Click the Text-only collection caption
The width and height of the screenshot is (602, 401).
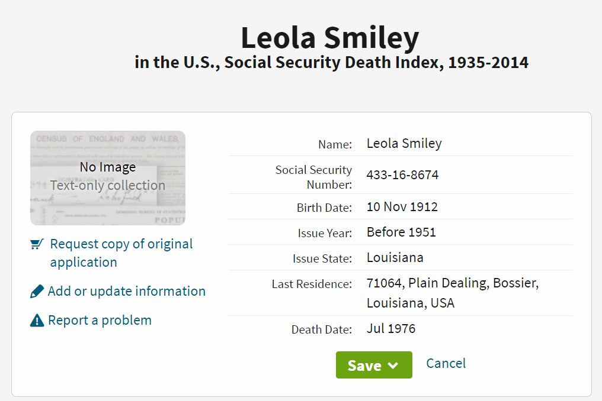108,186
